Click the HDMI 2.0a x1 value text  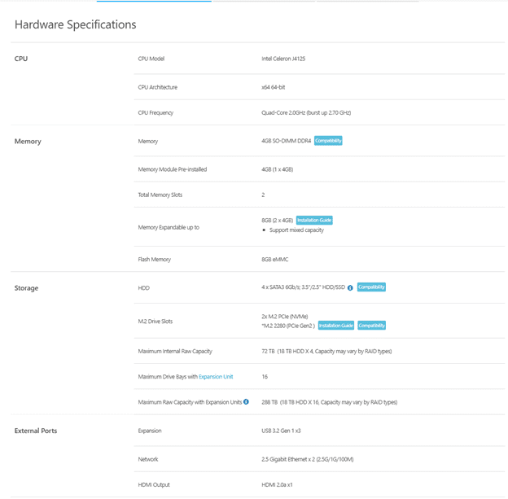click(x=277, y=484)
